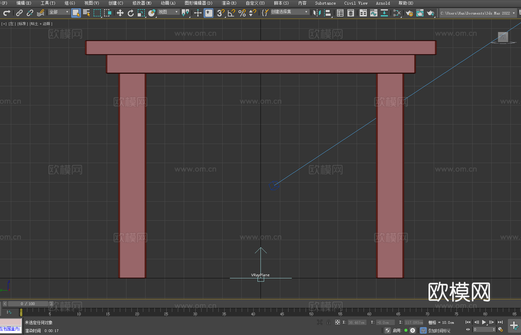This screenshot has height=335, width=521.
Task: Click viewport [+] general menu label
Action: coord(4,24)
